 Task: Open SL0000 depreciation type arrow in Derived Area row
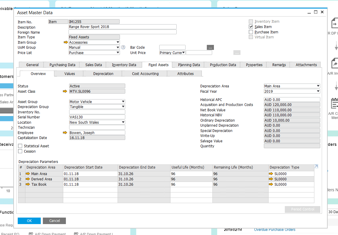[271, 179]
